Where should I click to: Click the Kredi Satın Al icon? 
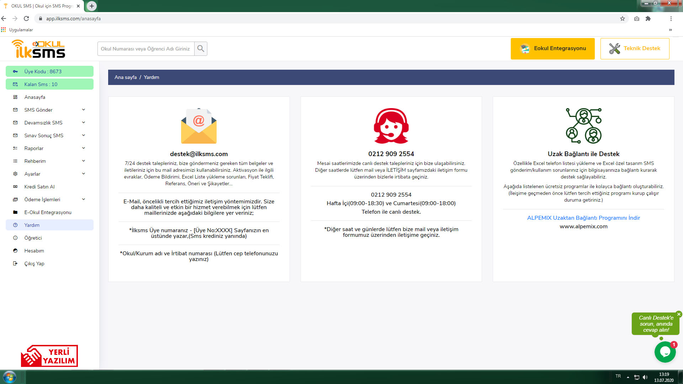pyautogui.click(x=15, y=187)
